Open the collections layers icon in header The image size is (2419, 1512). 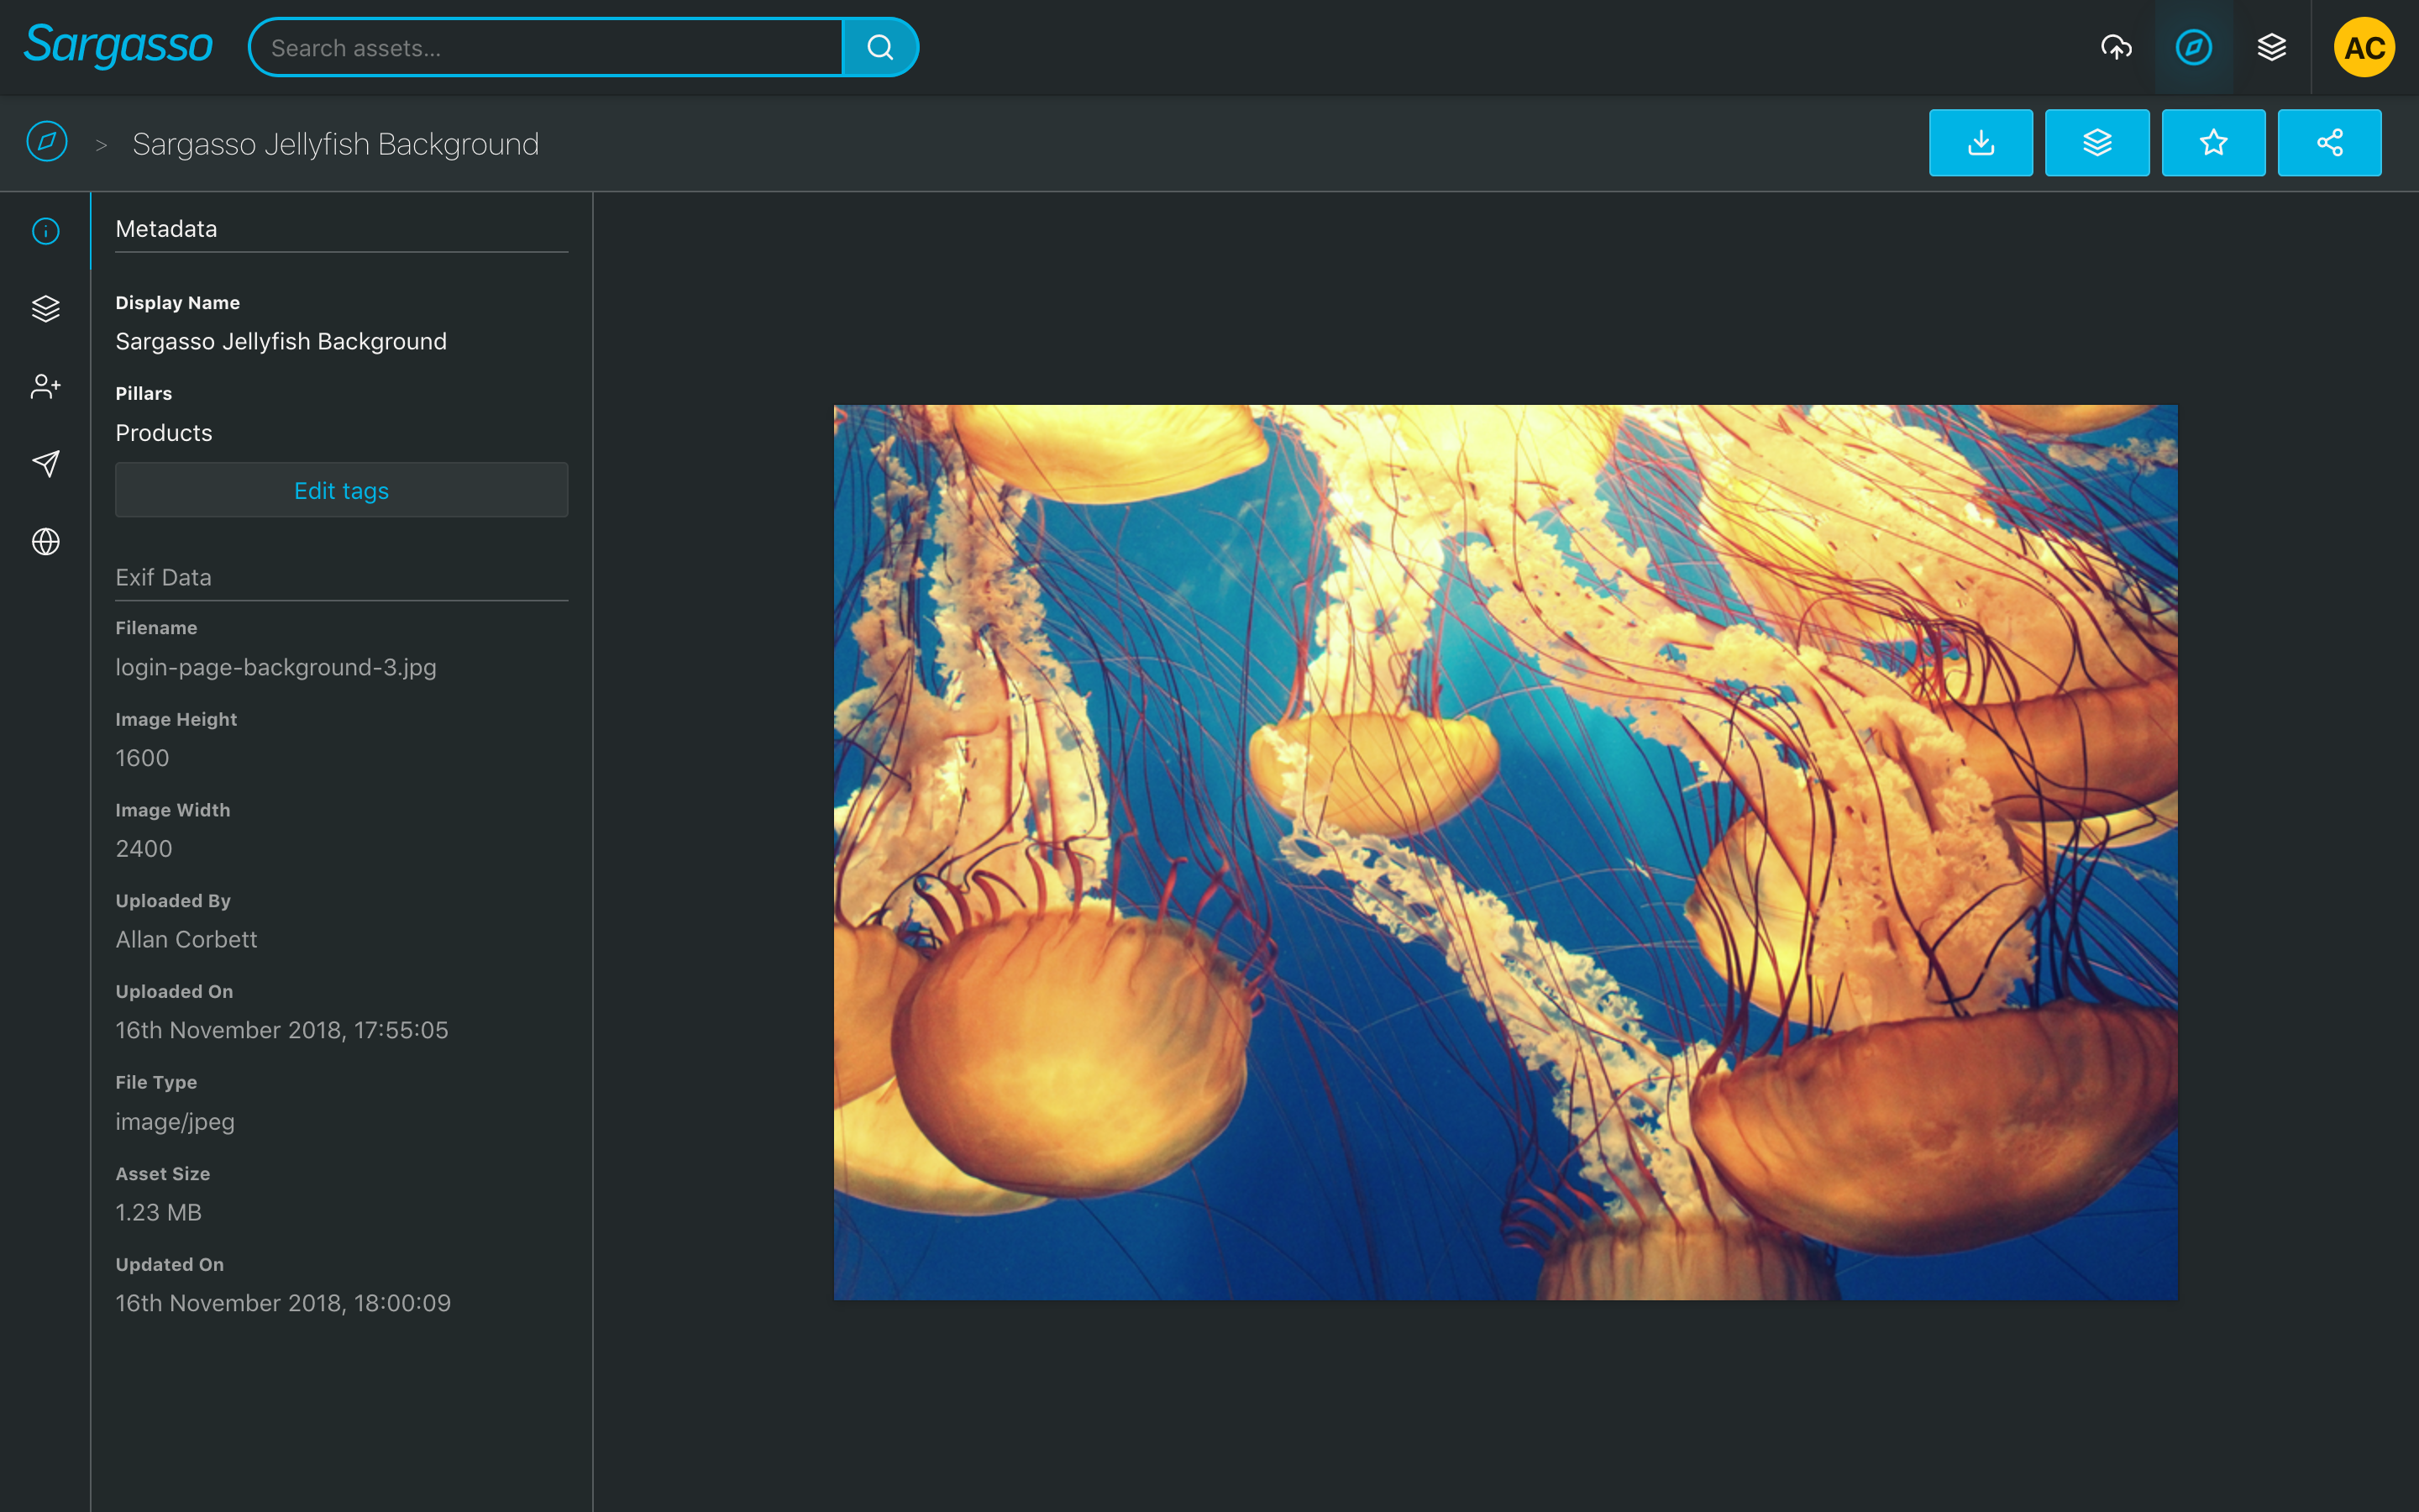click(2271, 47)
